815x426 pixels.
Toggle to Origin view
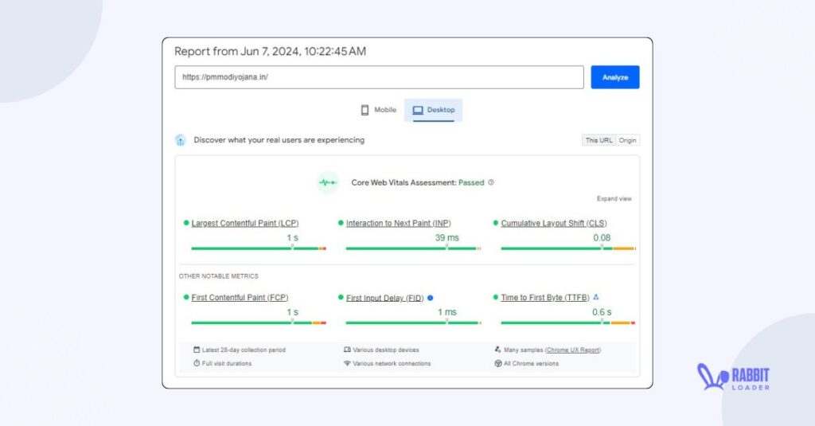pos(627,140)
